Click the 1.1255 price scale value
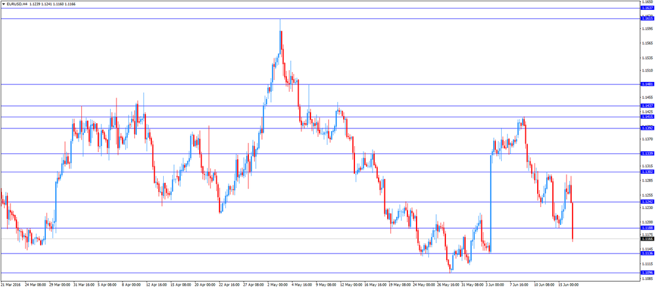 (x=648, y=195)
